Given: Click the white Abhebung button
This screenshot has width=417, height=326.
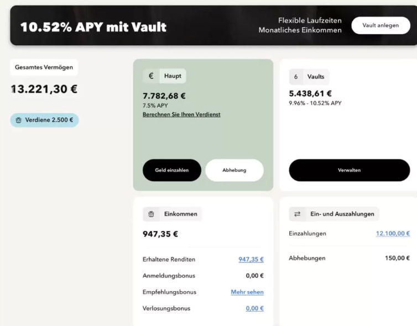Looking at the screenshot, I should (234, 170).
